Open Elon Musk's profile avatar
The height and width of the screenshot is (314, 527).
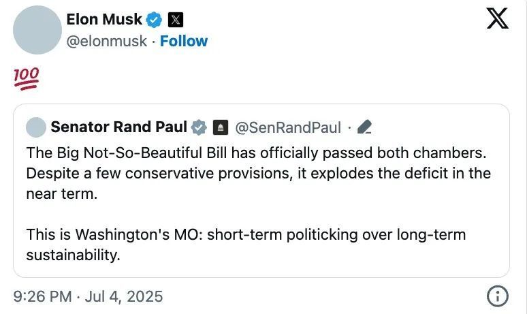[x=37, y=30]
